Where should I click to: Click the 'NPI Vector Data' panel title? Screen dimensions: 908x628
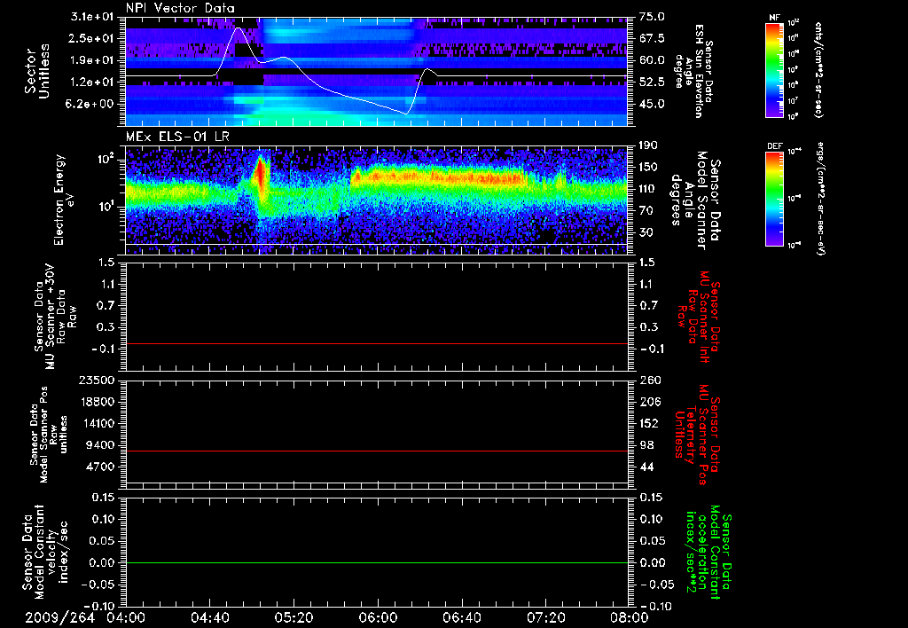[181, 8]
